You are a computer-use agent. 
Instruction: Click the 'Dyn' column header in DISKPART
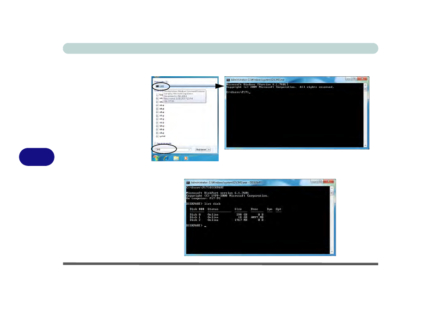point(269,209)
